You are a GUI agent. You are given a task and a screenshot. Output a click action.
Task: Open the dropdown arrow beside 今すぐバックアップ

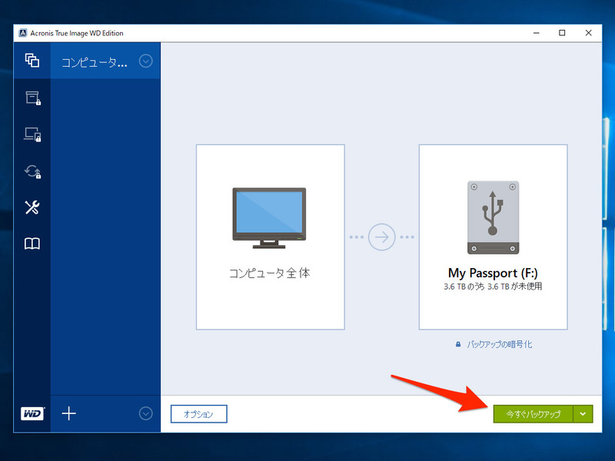[583, 414]
